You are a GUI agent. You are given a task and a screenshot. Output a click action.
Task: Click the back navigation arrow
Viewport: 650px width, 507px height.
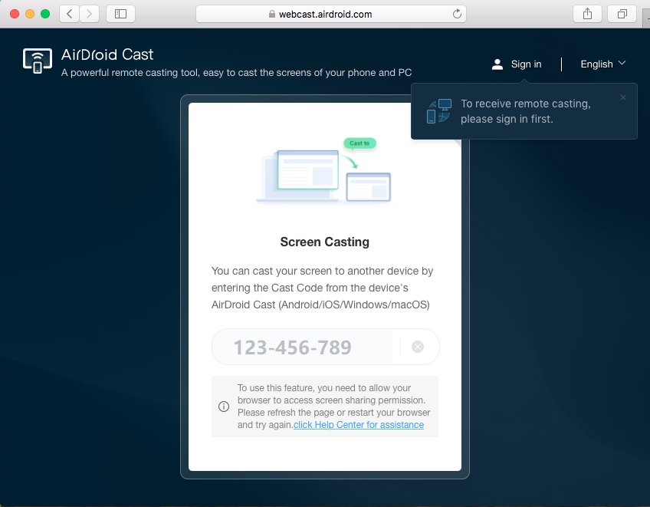point(67,13)
